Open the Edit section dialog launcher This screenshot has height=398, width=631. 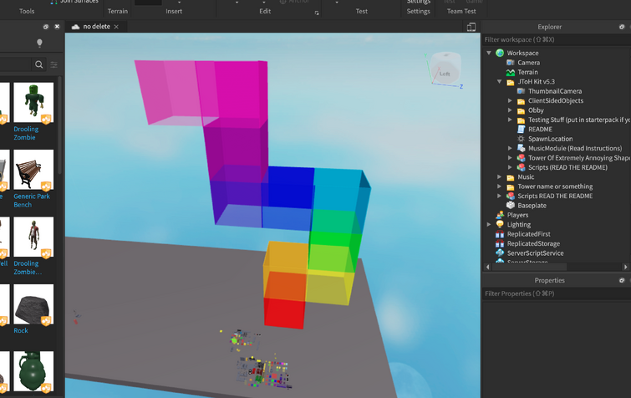click(317, 13)
